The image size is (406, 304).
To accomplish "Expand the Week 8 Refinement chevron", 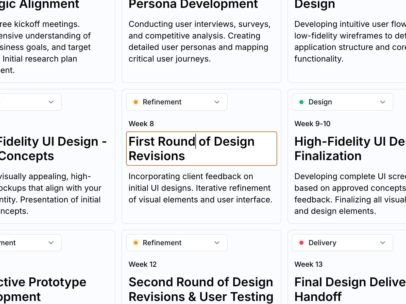I will [217, 102].
